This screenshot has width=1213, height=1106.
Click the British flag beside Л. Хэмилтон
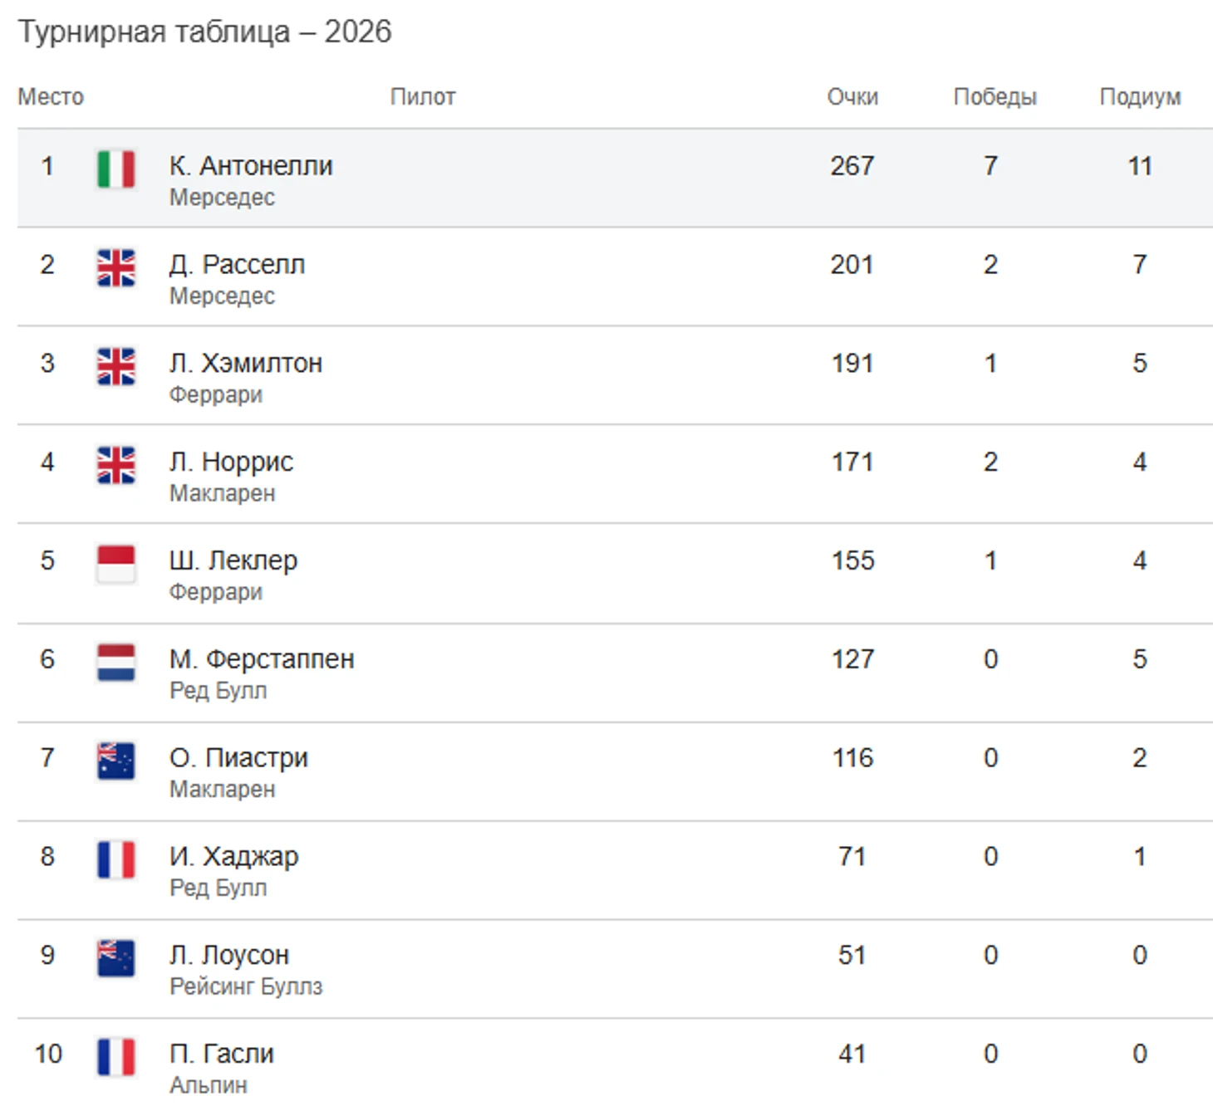(115, 366)
